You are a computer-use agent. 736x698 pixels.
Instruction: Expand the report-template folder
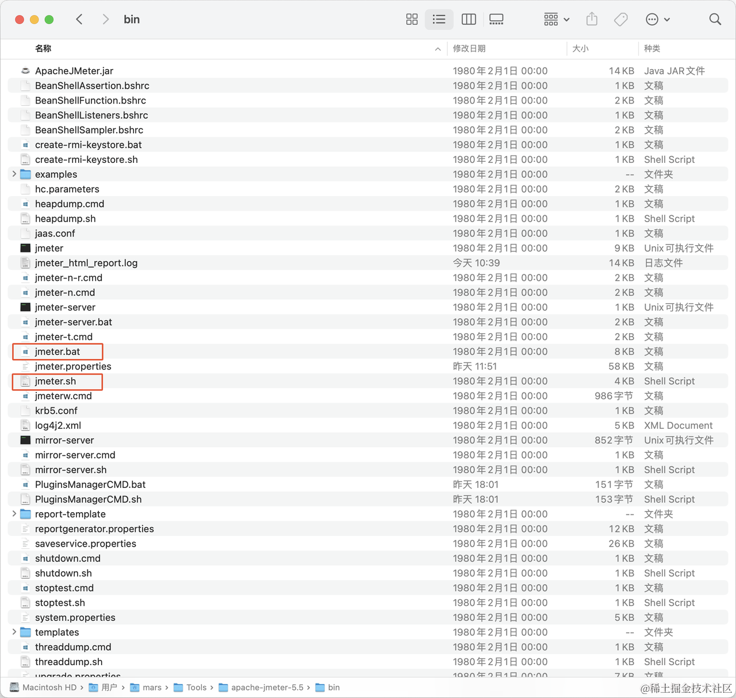pos(14,514)
